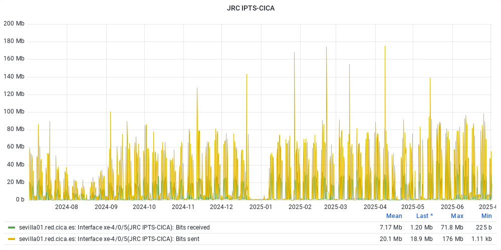Click the 2025-04 x-axis label
The width and height of the screenshot is (501, 250).
(375, 206)
